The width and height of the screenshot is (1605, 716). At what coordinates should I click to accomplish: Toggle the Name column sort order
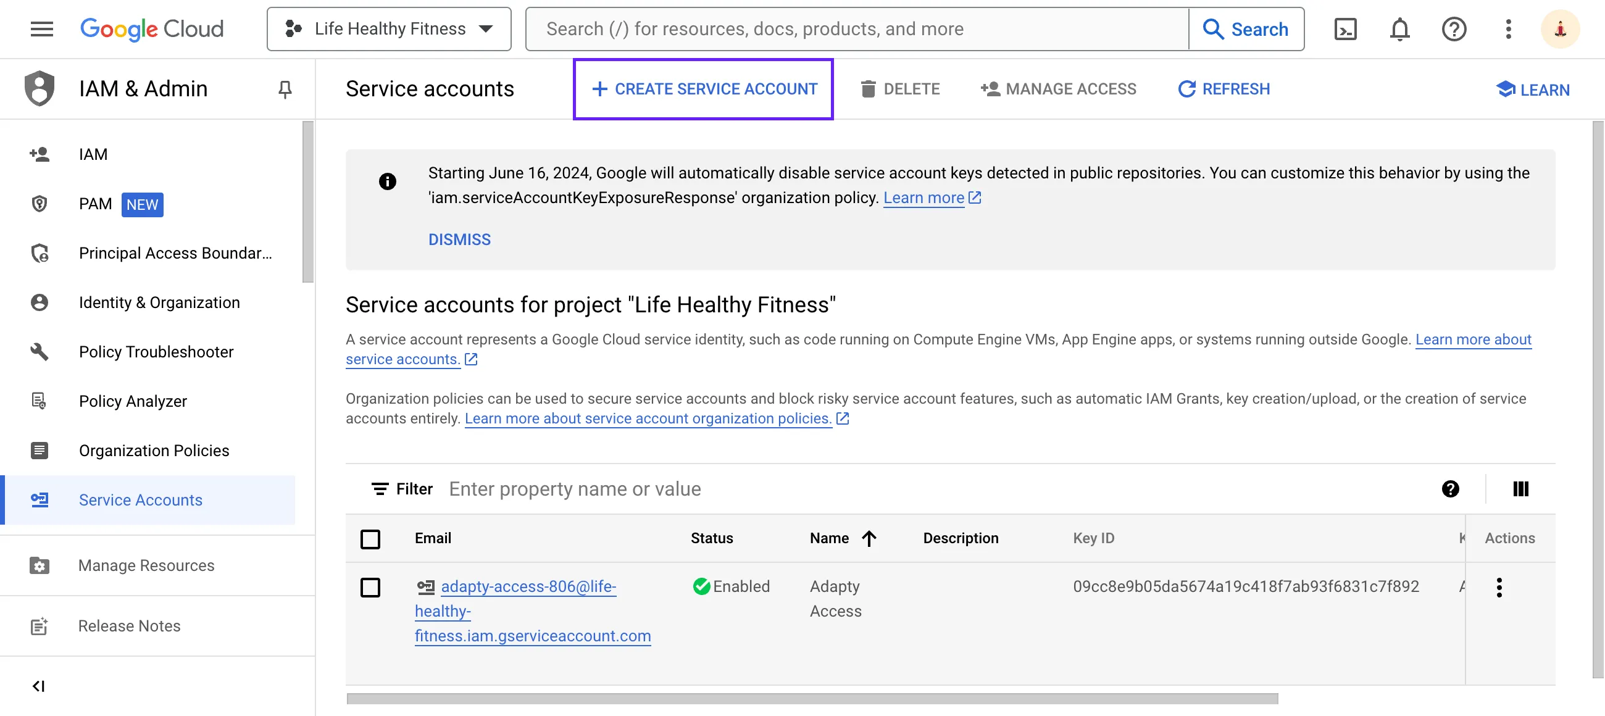869,538
